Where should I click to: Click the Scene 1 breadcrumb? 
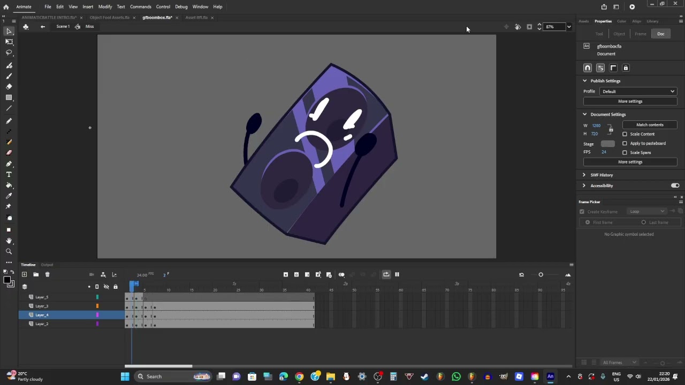point(63,27)
